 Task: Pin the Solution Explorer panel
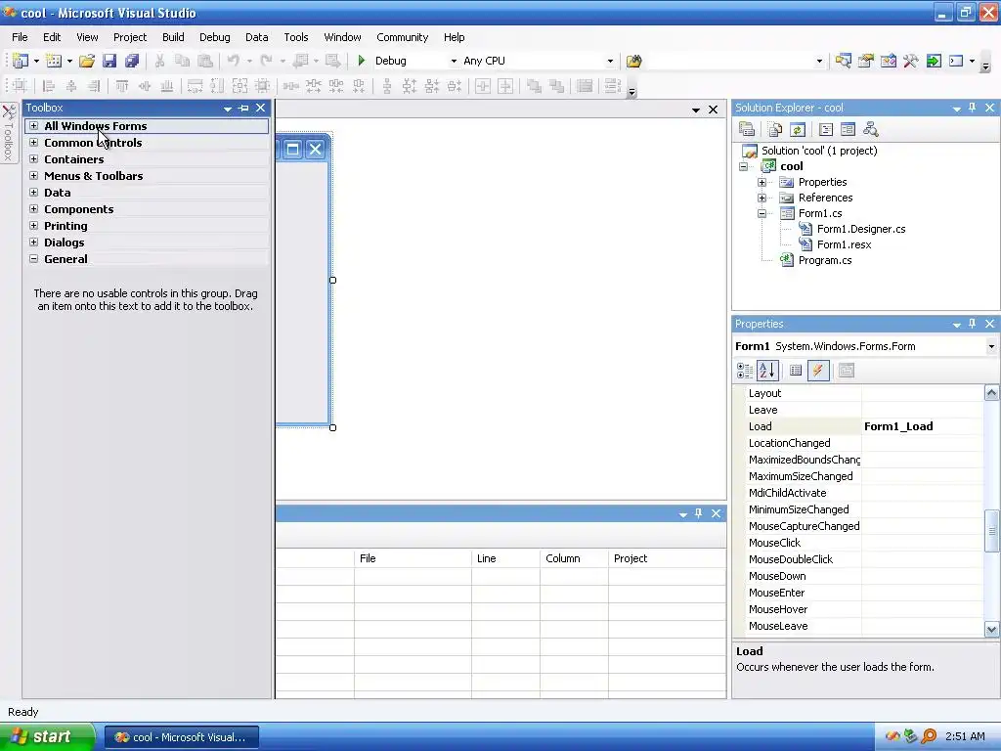[972, 108]
